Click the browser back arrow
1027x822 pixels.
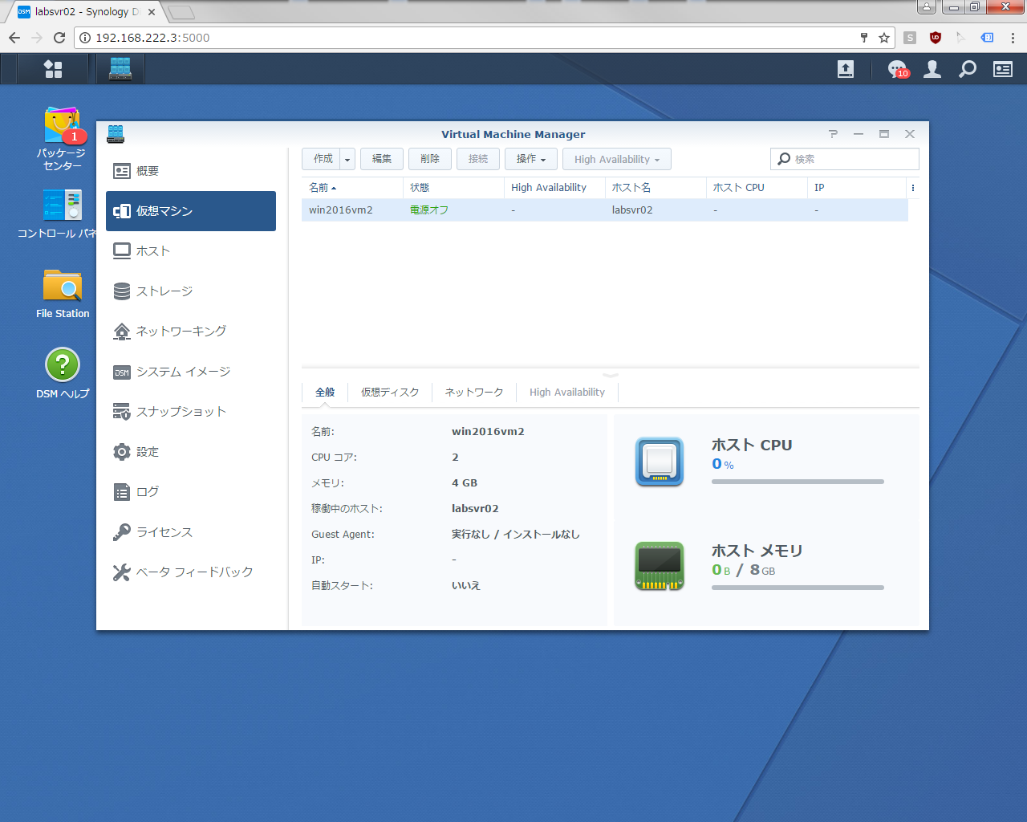coord(14,38)
